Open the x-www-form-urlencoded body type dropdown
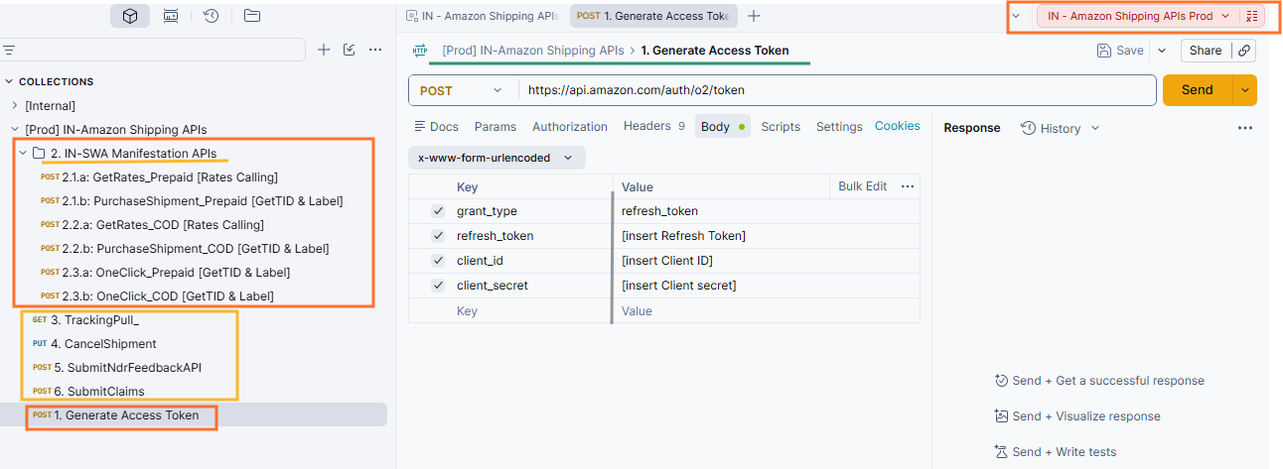This screenshot has width=1283, height=469. [x=497, y=158]
